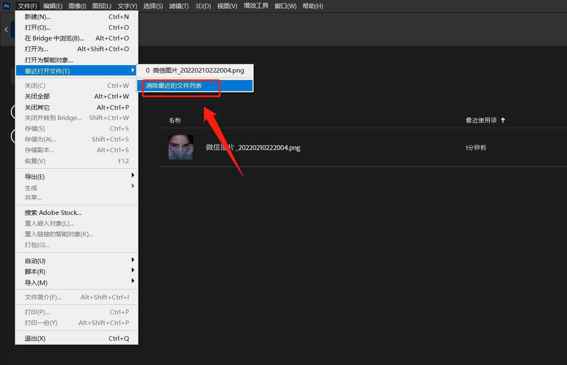
Task: Choose 打开(O)... menu entry
Action: [x=77, y=28]
